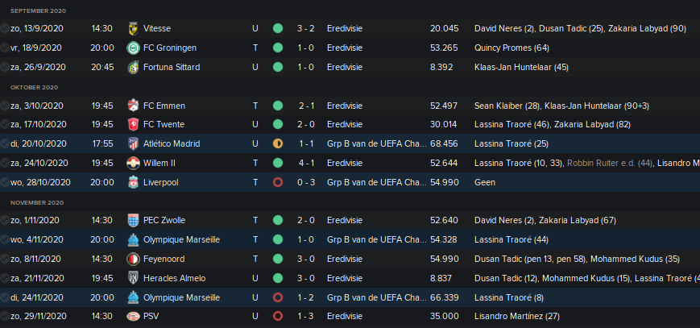The width and height of the screenshot is (700, 328).
Task: Toggle the checkmark beside the 13/9/2020 match
Action: click(x=5, y=28)
